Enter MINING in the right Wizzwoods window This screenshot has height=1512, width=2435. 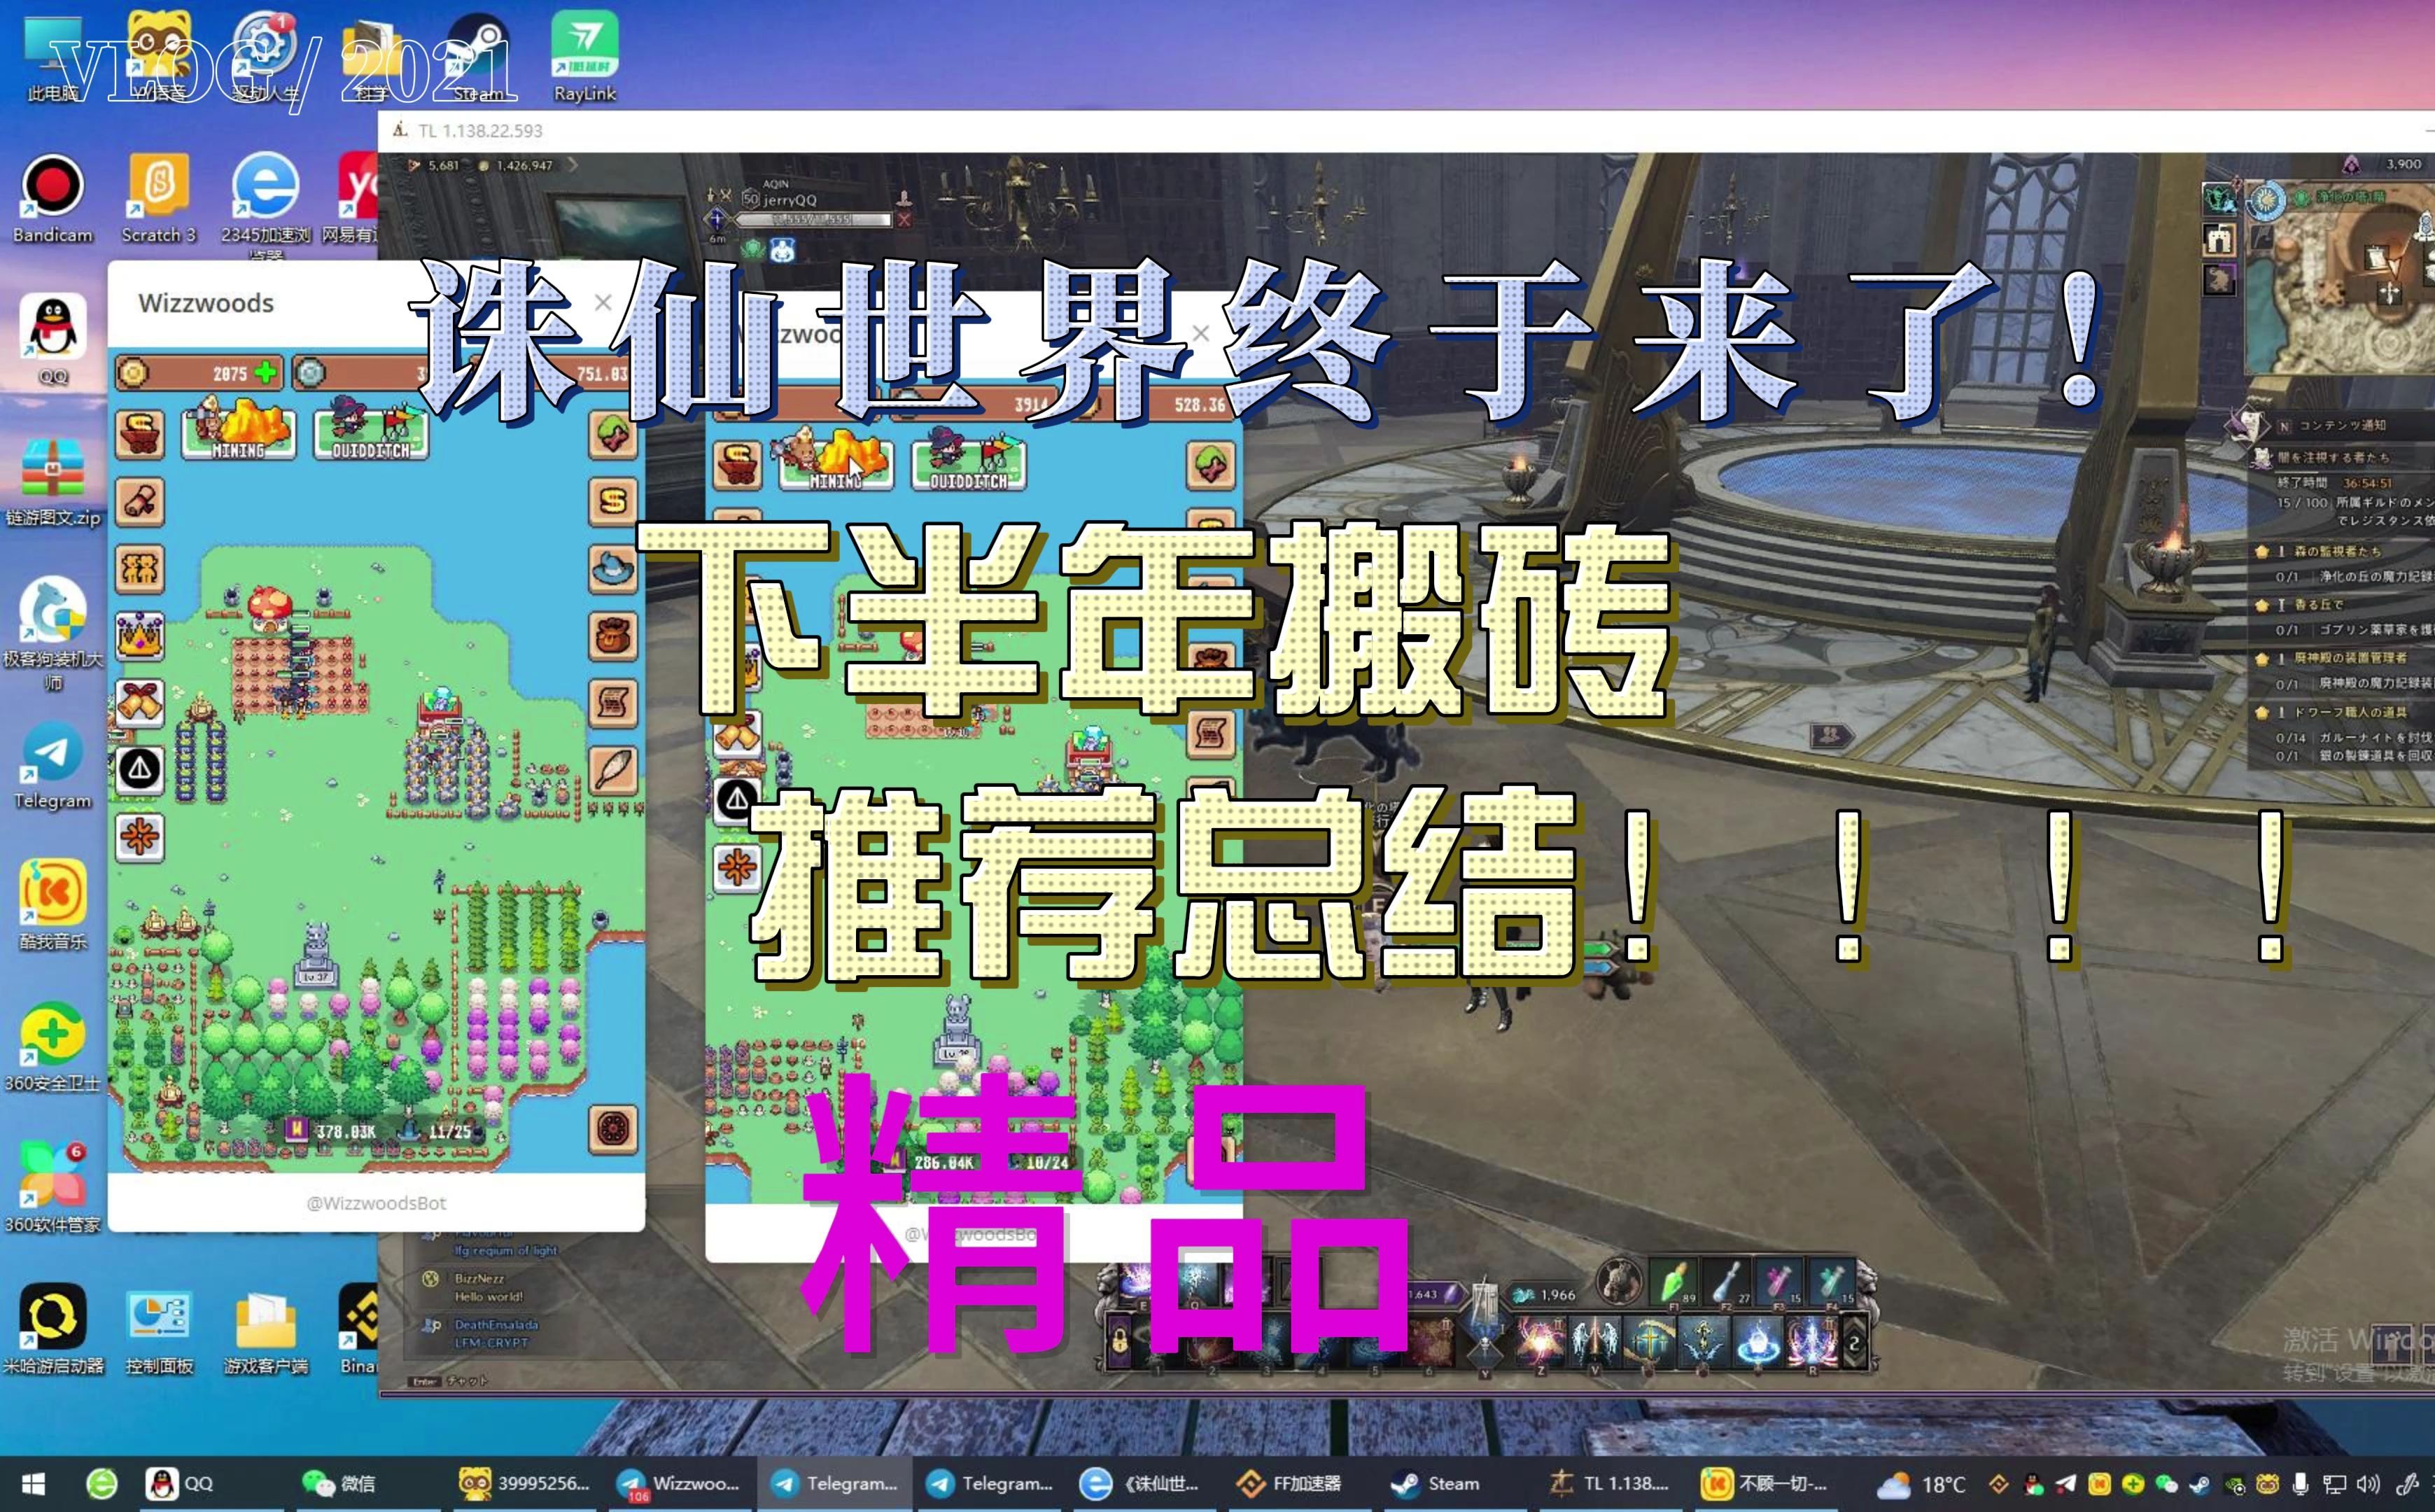[x=836, y=460]
